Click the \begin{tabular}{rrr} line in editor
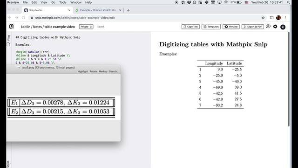 (33, 52)
